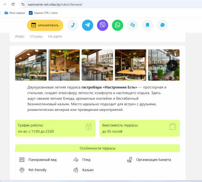Switch to the Инфо tab
Image resolution: width=202 pixels, height=182 pixels.
pos(20,37)
